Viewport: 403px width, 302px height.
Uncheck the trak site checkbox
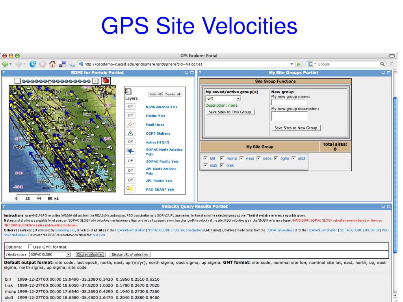click(x=222, y=165)
